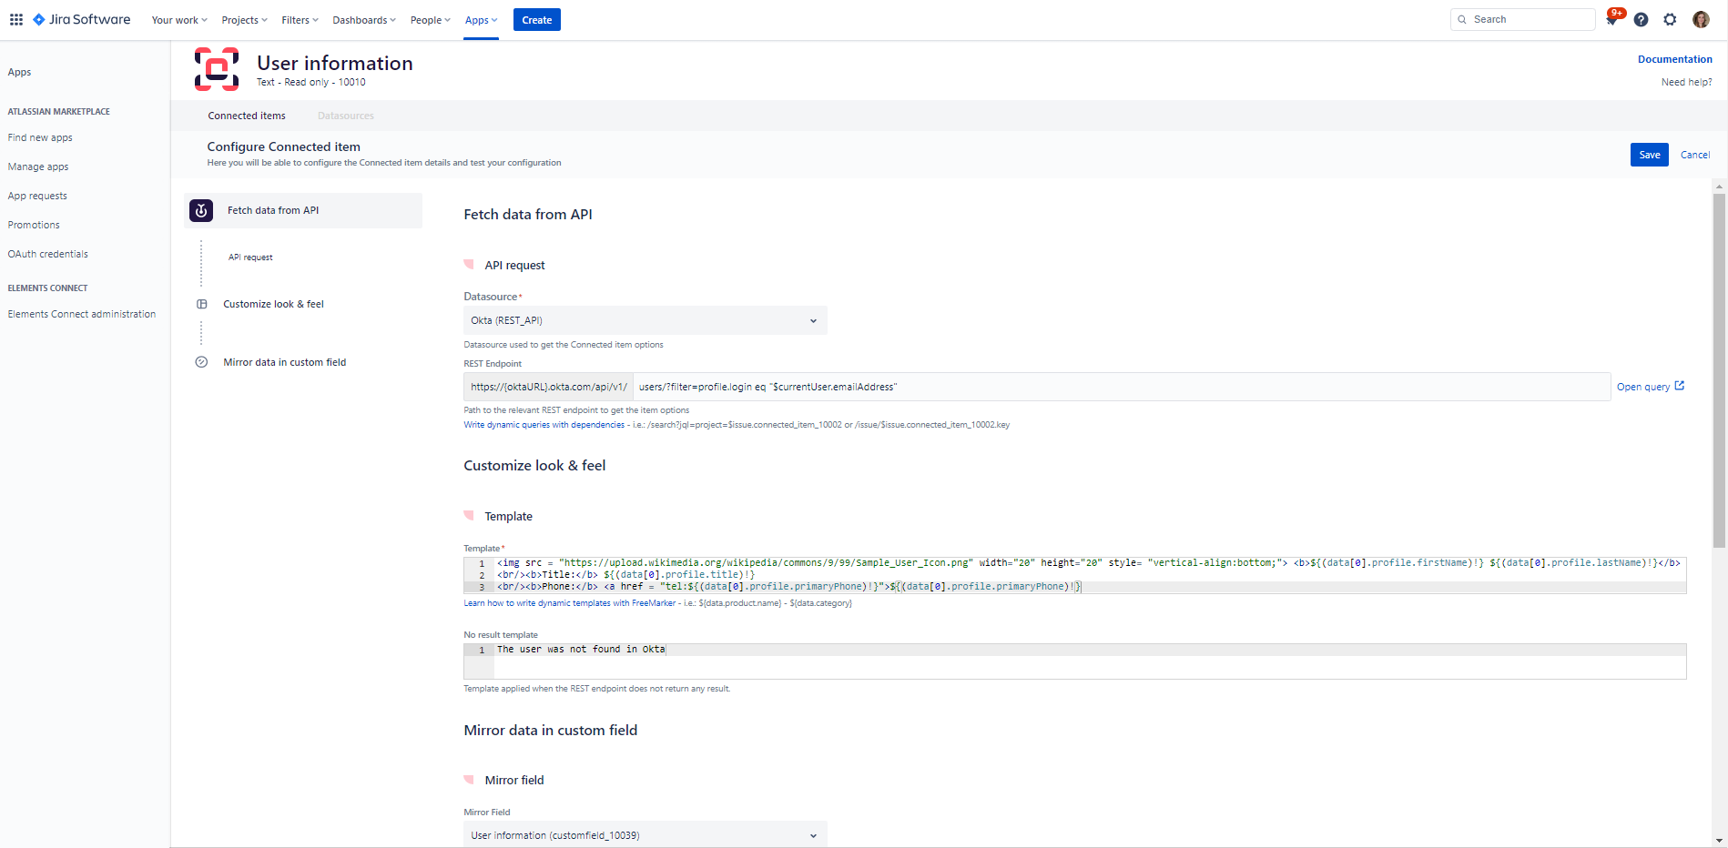Click the checkmark icon beside Mirror data step
This screenshot has height=848, width=1728.
201,361
